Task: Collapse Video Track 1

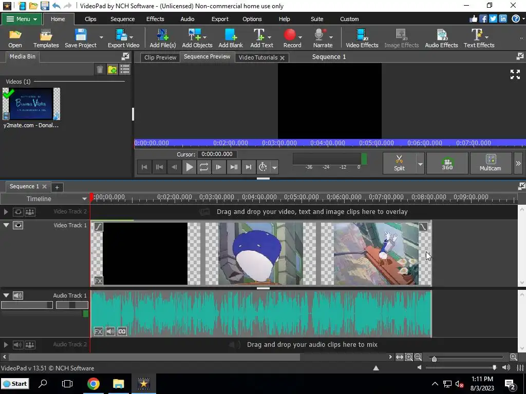Action: click(6, 225)
